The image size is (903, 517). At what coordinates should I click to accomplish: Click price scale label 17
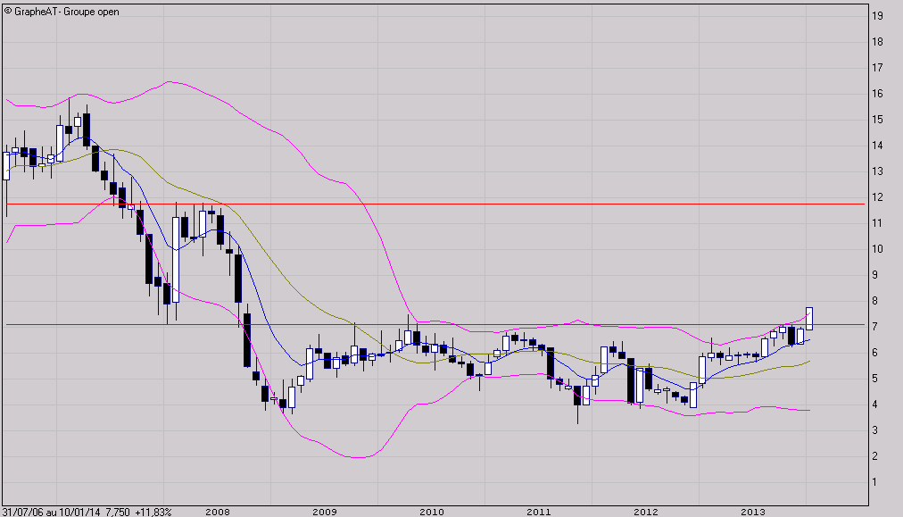pos(878,68)
